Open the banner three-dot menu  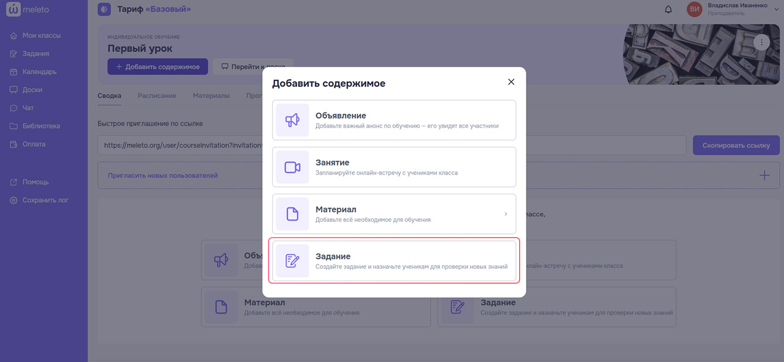(762, 41)
